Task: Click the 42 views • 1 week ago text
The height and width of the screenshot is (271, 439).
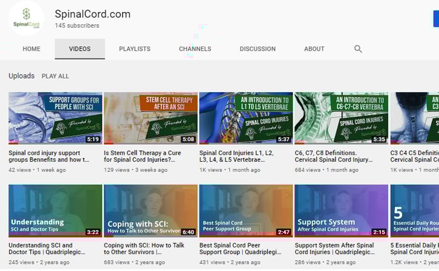Action: click(x=37, y=170)
